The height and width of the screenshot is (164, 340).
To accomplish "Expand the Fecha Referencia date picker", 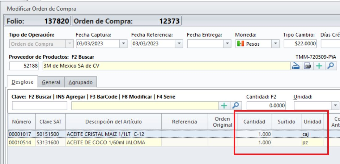I will 179,44.
